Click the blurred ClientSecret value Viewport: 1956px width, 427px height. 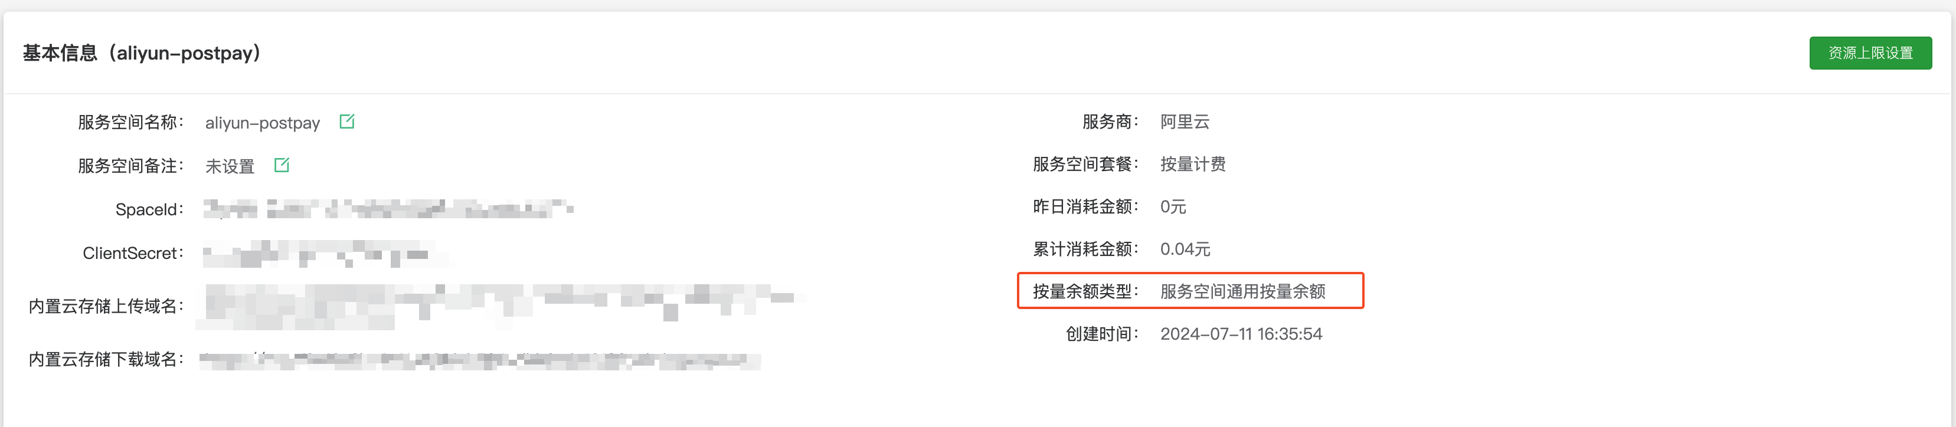pyautogui.click(x=324, y=254)
